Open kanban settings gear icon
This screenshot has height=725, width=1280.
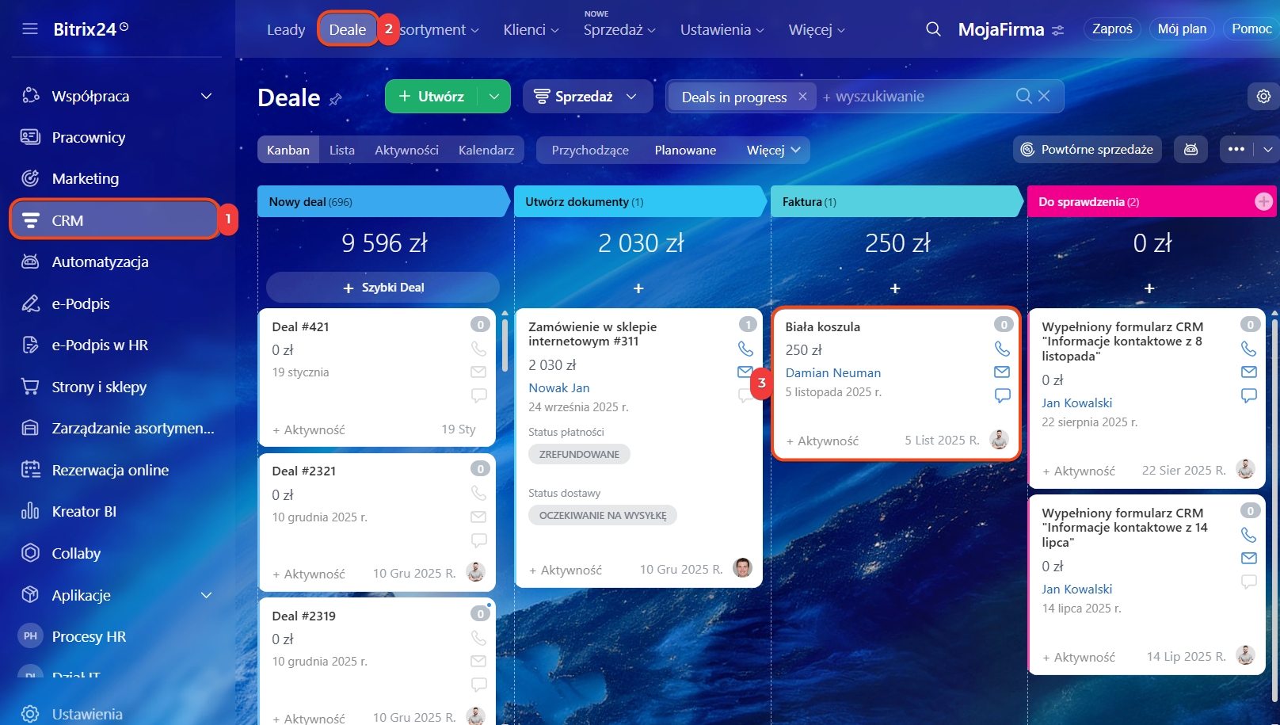pos(1263,96)
